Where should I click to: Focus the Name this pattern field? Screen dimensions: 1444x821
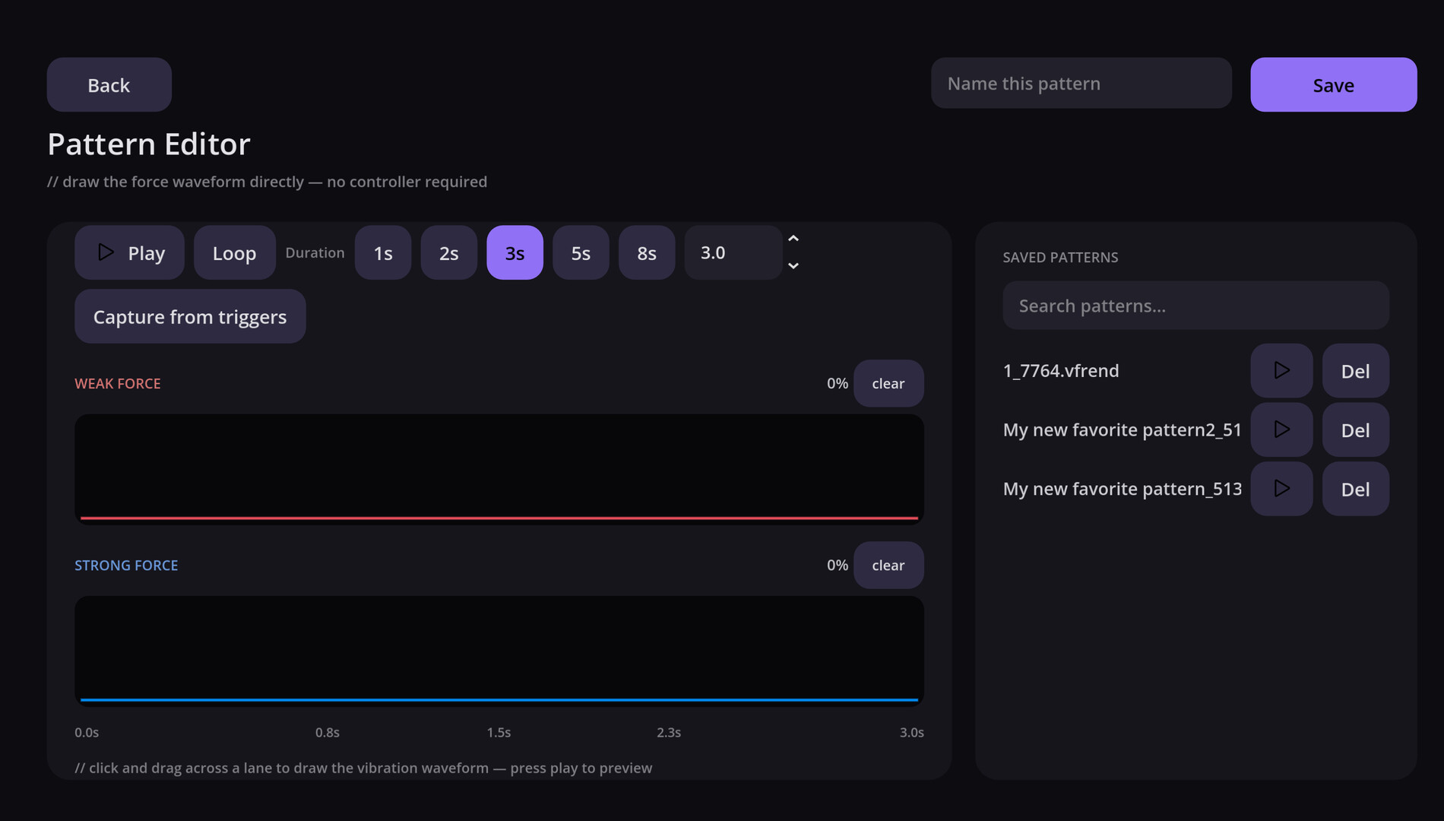coord(1081,83)
